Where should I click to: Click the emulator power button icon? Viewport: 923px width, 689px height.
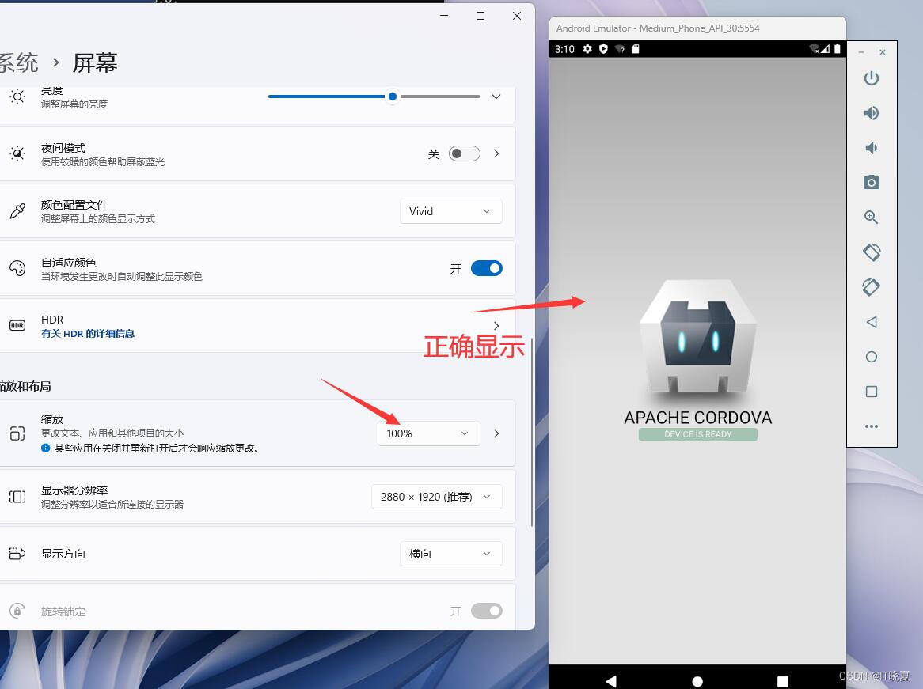pyautogui.click(x=872, y=78)
